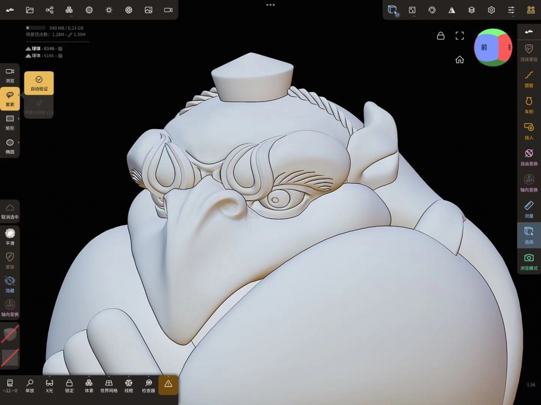Viewport: 541px width, 405px height.
Task: Click the yellow warning triangle button
Action: [x=169, y=385]
